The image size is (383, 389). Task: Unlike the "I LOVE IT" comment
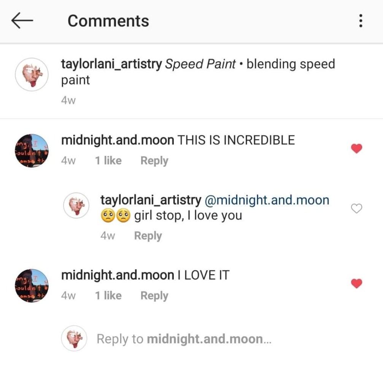tap(356, 284)
